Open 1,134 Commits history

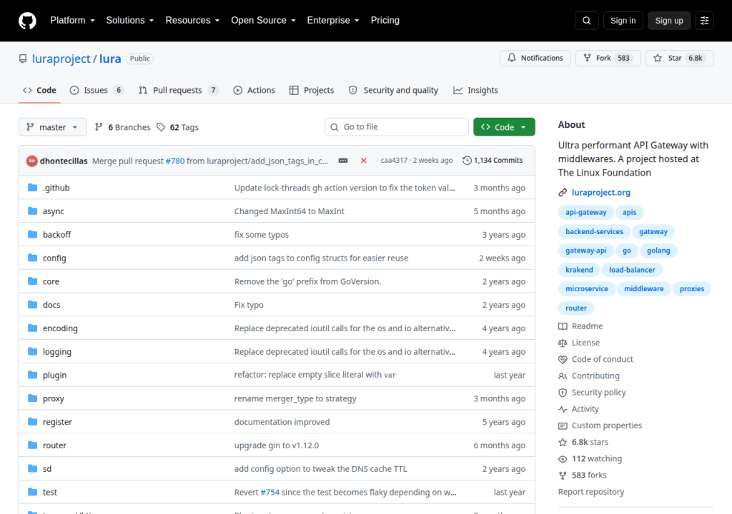tap(493, 161)
